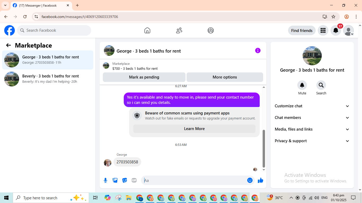Open the Friends icon in top navigation

coord(179,30)
